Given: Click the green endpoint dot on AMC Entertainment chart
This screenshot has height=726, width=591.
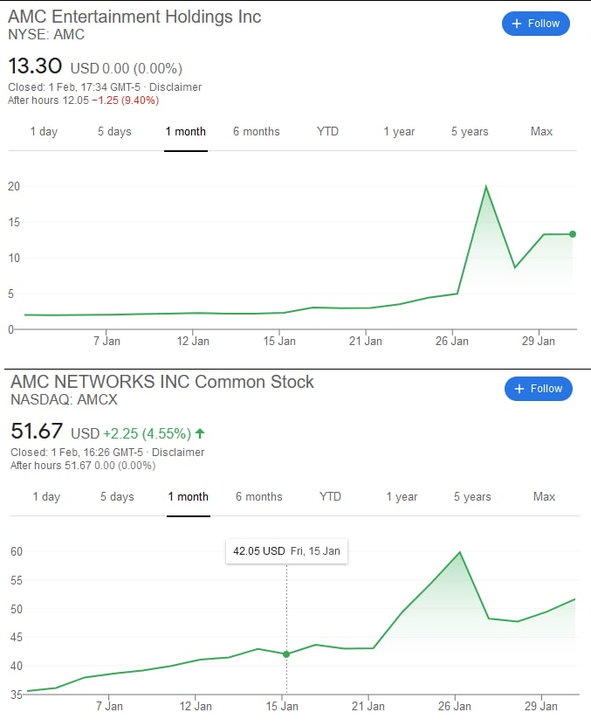Looking at the screenshot, I should click(573, 234).
